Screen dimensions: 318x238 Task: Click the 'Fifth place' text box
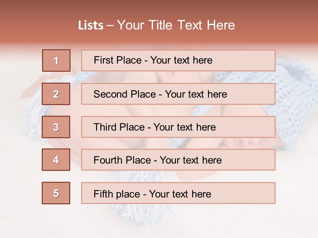[178, 193]
